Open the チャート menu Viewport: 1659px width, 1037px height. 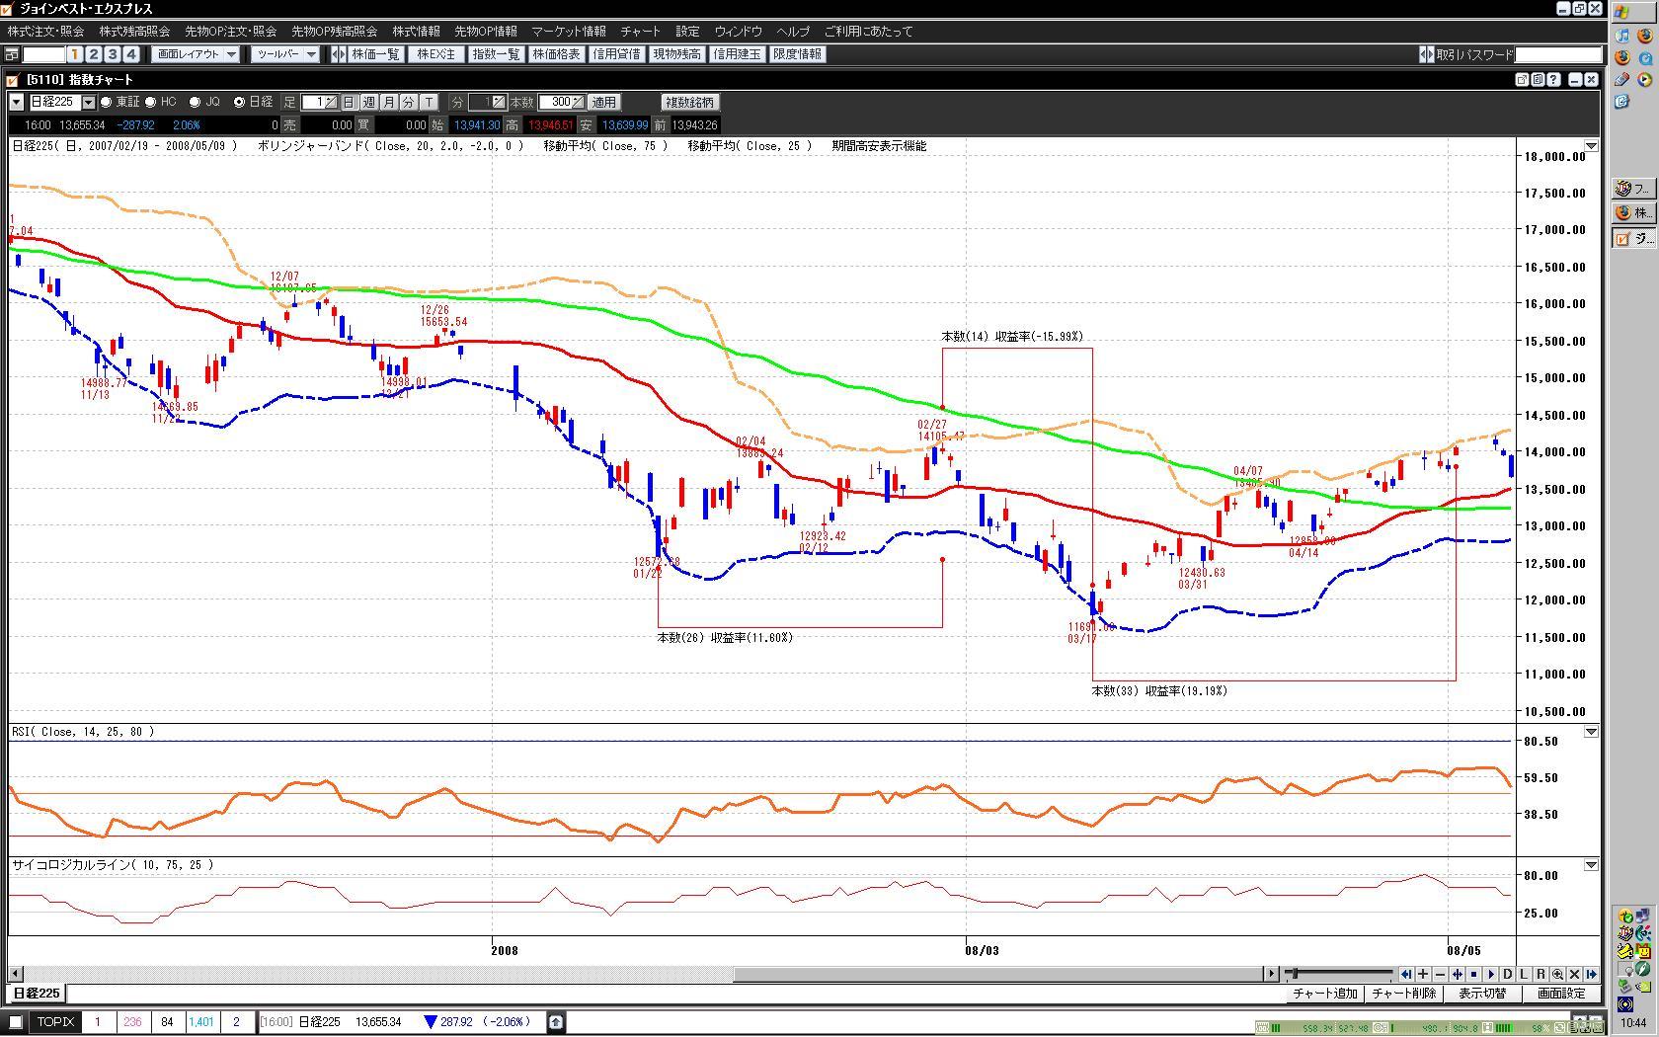[640, 32]
